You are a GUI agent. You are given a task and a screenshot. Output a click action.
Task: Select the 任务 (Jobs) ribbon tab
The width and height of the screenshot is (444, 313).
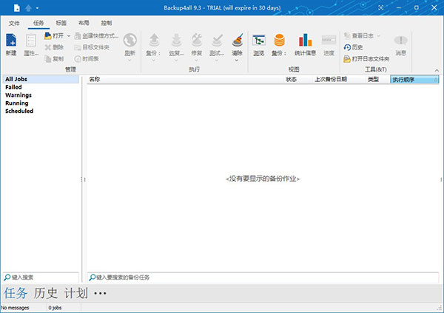pos(38,23)
